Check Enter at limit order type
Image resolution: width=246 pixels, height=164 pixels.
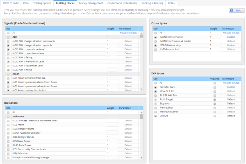[x=155, y=50]
